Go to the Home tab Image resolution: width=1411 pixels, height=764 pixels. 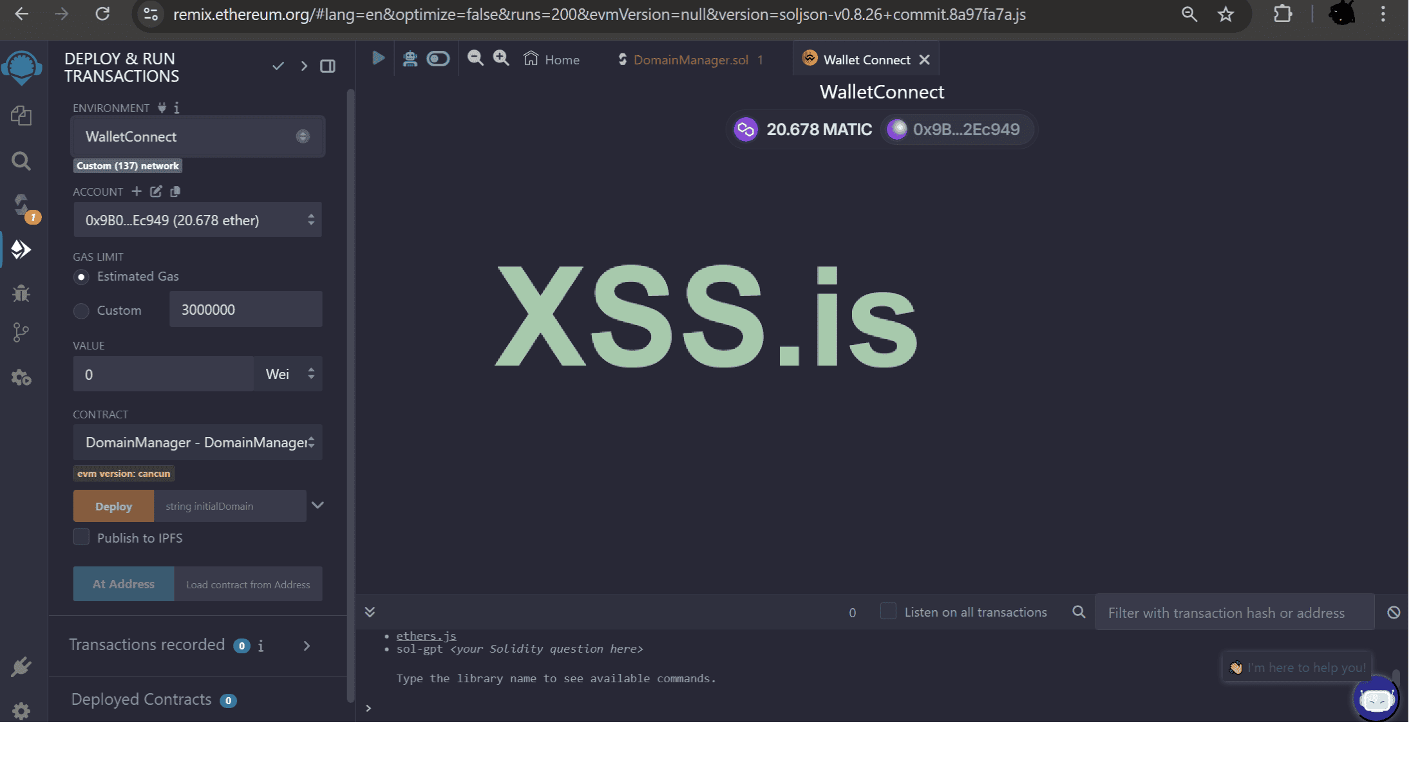(x=551, y=59)
